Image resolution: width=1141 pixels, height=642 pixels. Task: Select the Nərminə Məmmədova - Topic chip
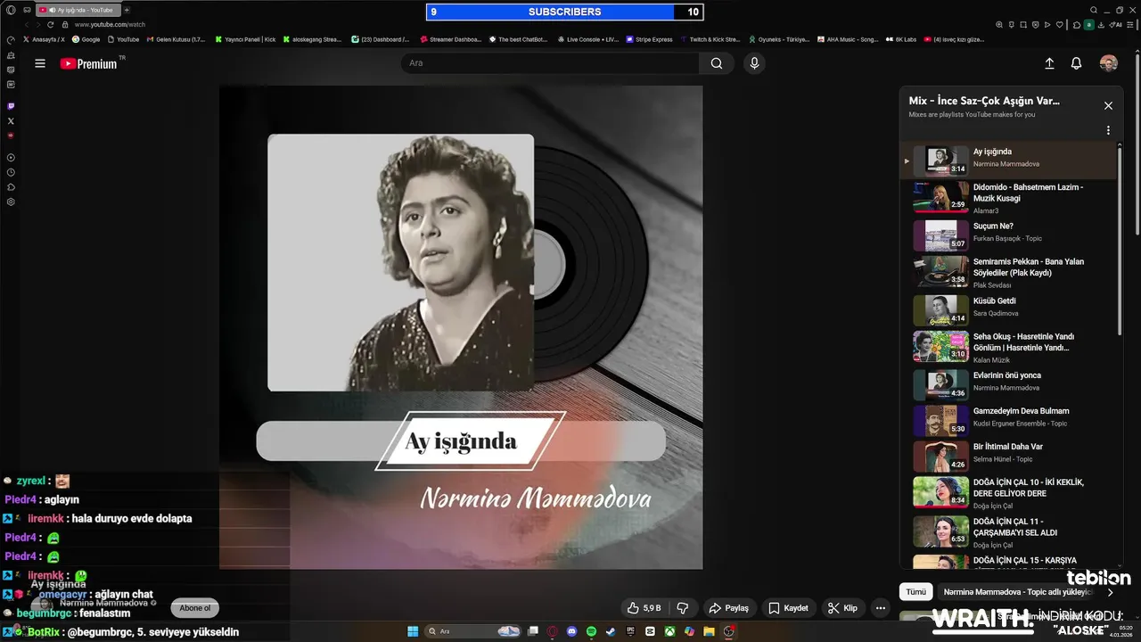[x=1016, y=592]
